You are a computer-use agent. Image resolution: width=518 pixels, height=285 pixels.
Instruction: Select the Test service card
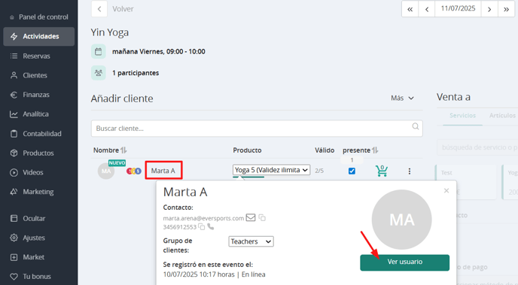[x=466, y=183]
